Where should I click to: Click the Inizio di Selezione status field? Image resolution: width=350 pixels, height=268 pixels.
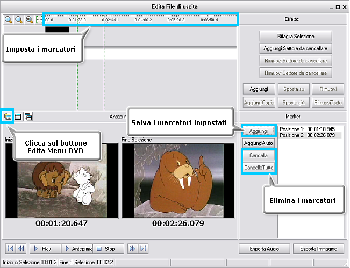30,262
